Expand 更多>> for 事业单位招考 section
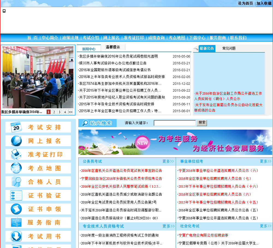273x248 pixels. tap(266, 161)
